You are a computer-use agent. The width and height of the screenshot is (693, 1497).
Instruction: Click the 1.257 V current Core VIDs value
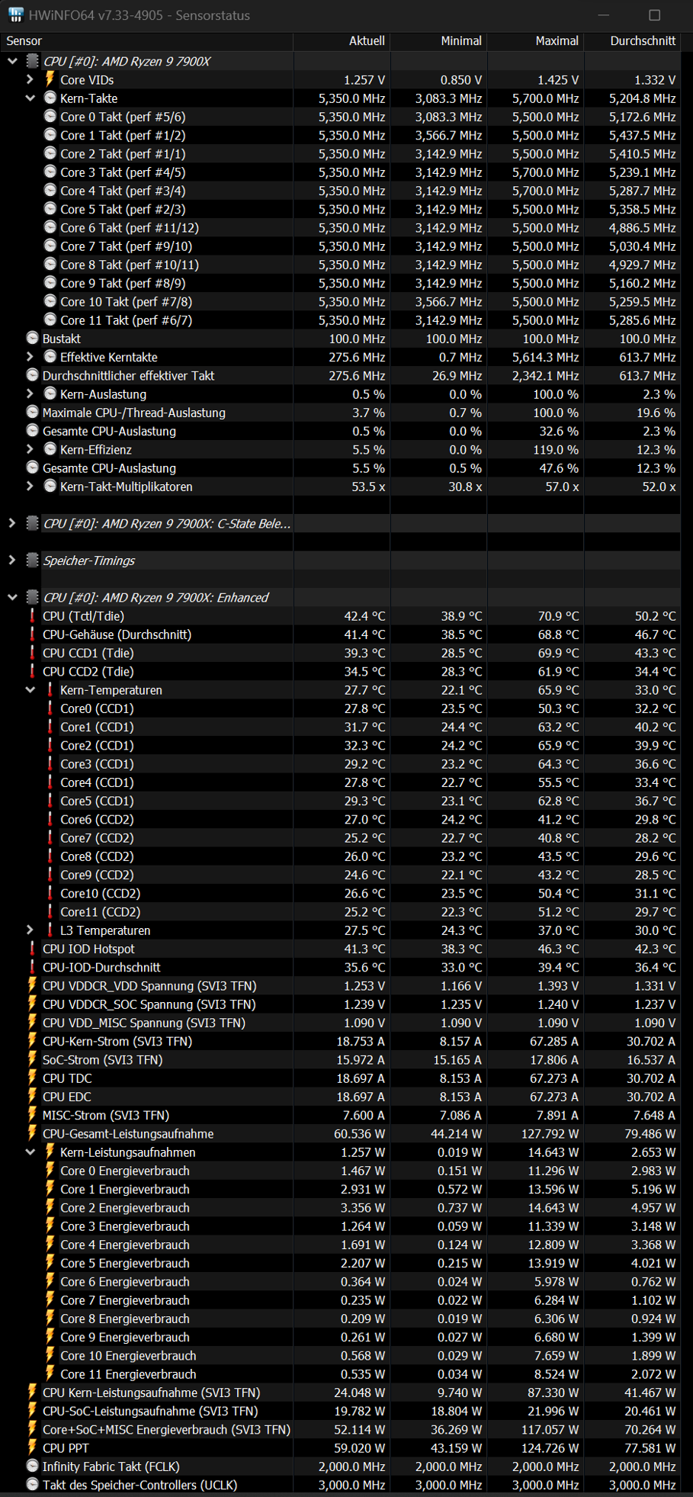coord(364,80)
